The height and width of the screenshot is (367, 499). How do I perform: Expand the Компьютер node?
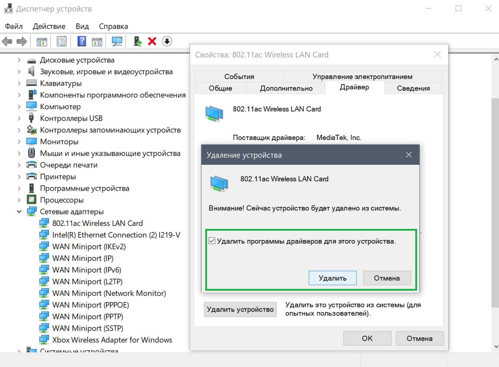pos(19,107)
